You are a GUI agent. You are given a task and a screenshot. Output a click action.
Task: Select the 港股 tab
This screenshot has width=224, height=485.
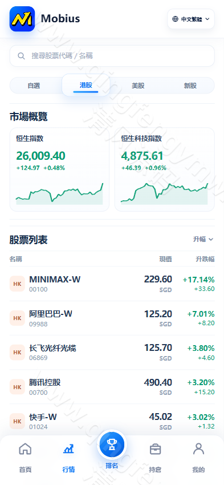coord(86,85)
